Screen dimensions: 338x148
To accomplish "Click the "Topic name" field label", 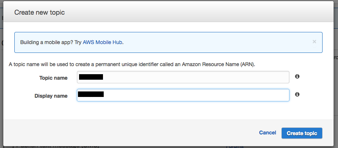I will coord(53,78).
